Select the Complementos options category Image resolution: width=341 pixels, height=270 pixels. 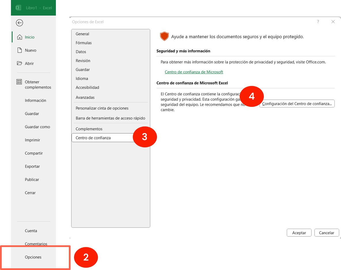click(111, 129)
